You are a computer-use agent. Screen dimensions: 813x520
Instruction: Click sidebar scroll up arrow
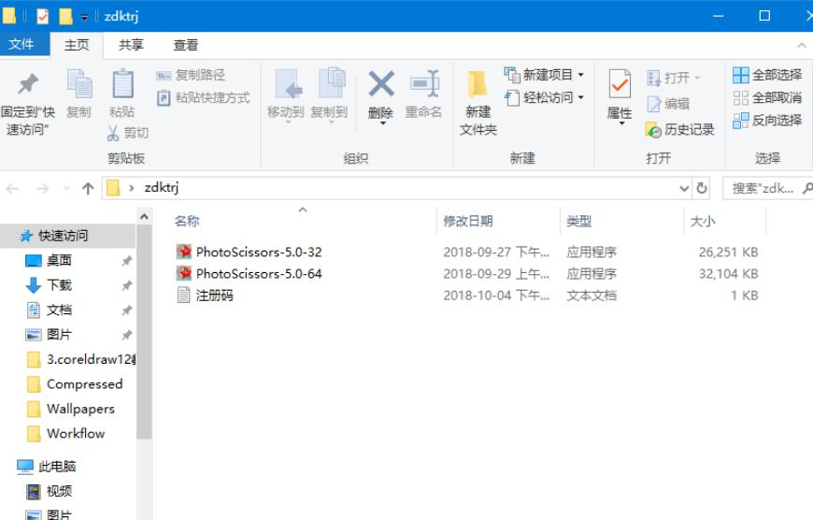pyautogui.click(x=145, y=216)
